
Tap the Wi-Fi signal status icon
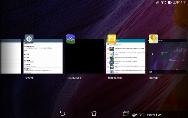click(x=162, y=2)
